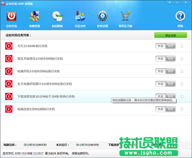The image size is (192, 158).
Task: Click 本次运行 value 00小时59分钟09秒
Action: 88,145
